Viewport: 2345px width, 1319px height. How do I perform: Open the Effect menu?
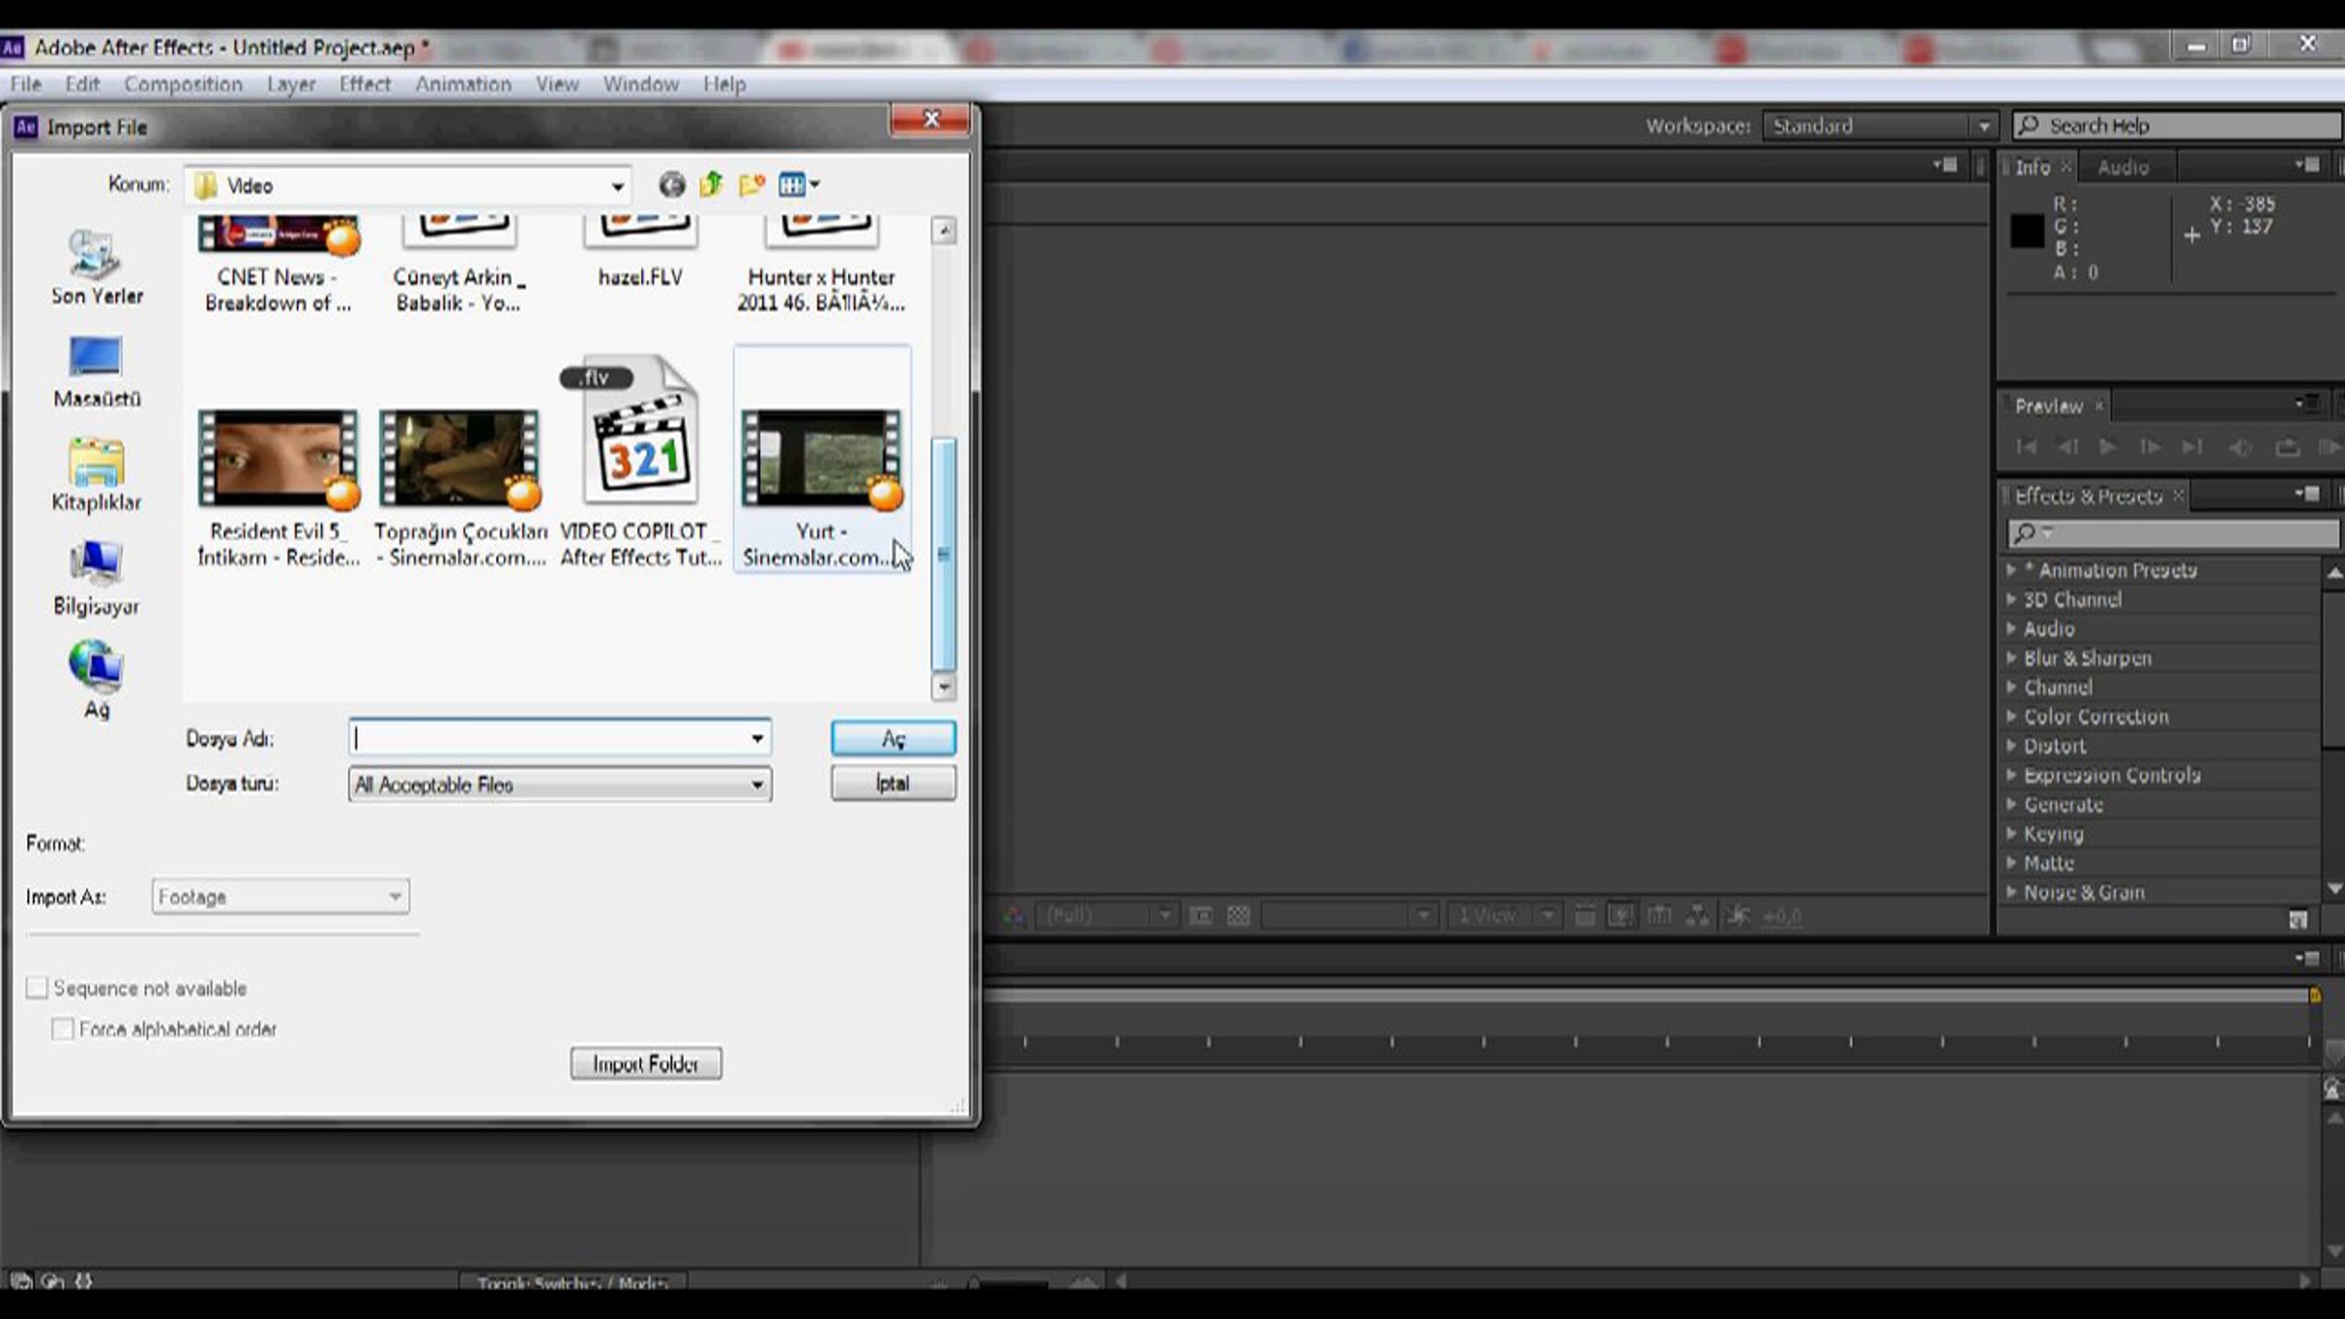click(364, 84)
